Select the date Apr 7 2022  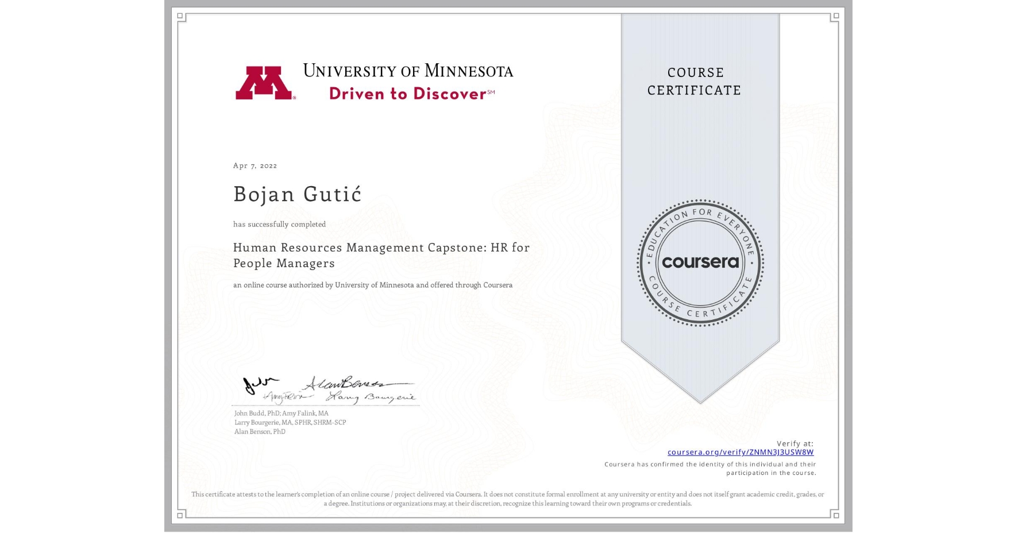tap(254, 165)
